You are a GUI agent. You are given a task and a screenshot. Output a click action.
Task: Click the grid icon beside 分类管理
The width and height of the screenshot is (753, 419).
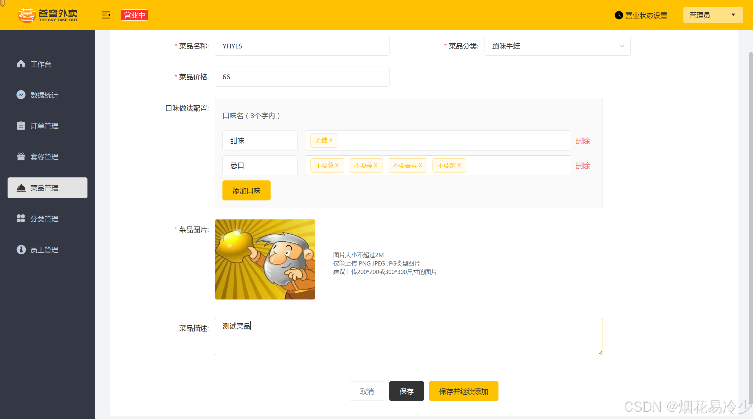click(x=21, y=218)
